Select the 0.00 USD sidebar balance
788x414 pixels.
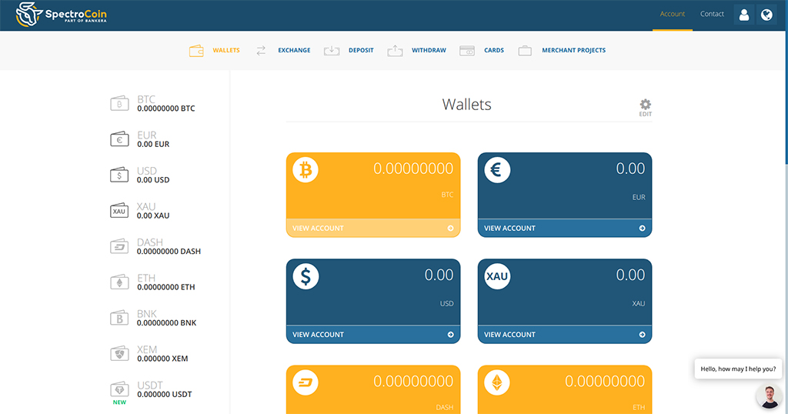tap(153, 180)
